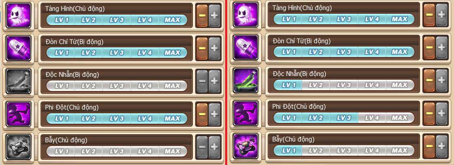Choose LV 2 for Bẫy in right panel
The height and width of the screenshot is (165, 454).
[x=316, y=150]
